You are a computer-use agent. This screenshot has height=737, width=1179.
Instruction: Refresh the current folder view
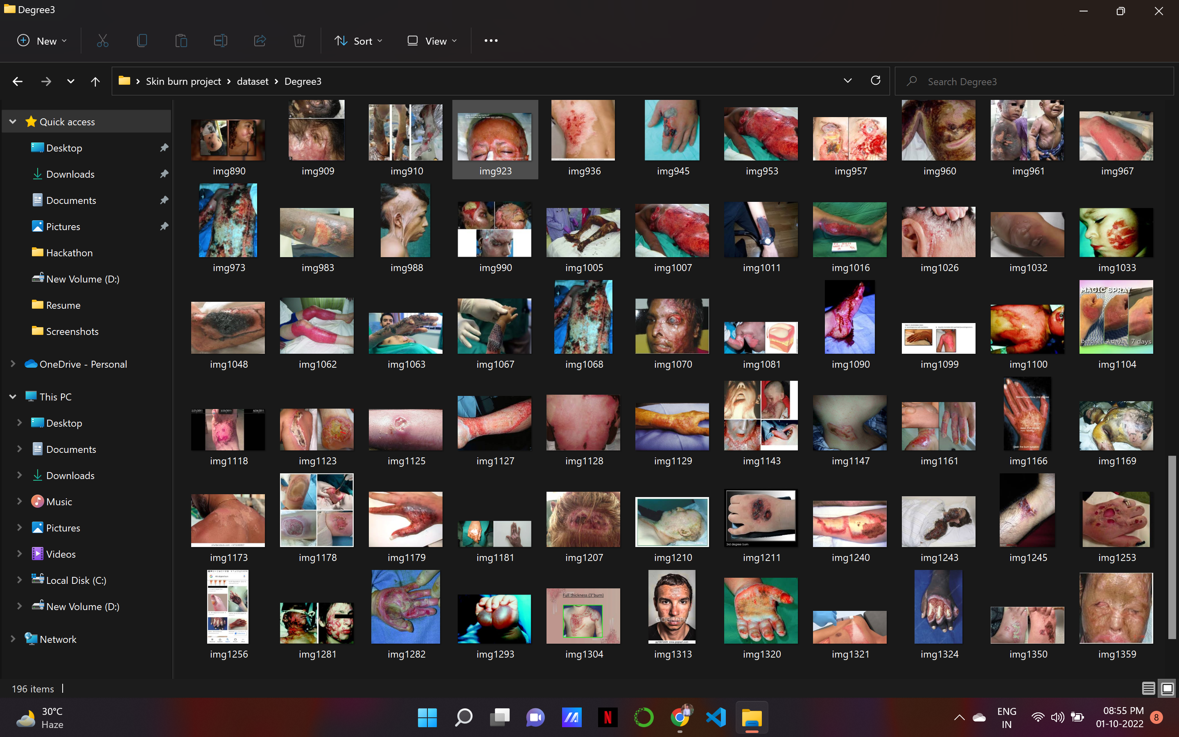[876, 81]
